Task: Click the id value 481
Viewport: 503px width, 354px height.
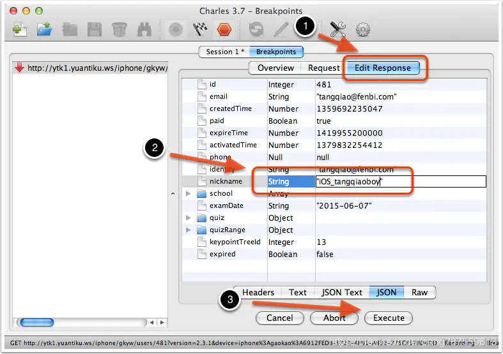Action: (x=323, y=84)
